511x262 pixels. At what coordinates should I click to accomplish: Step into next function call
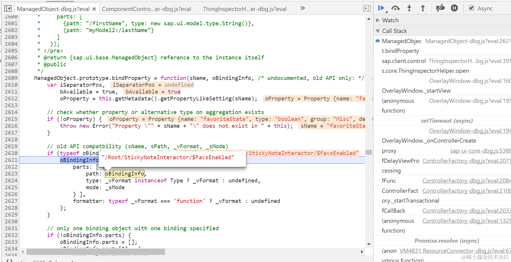[x=409, y=8]
